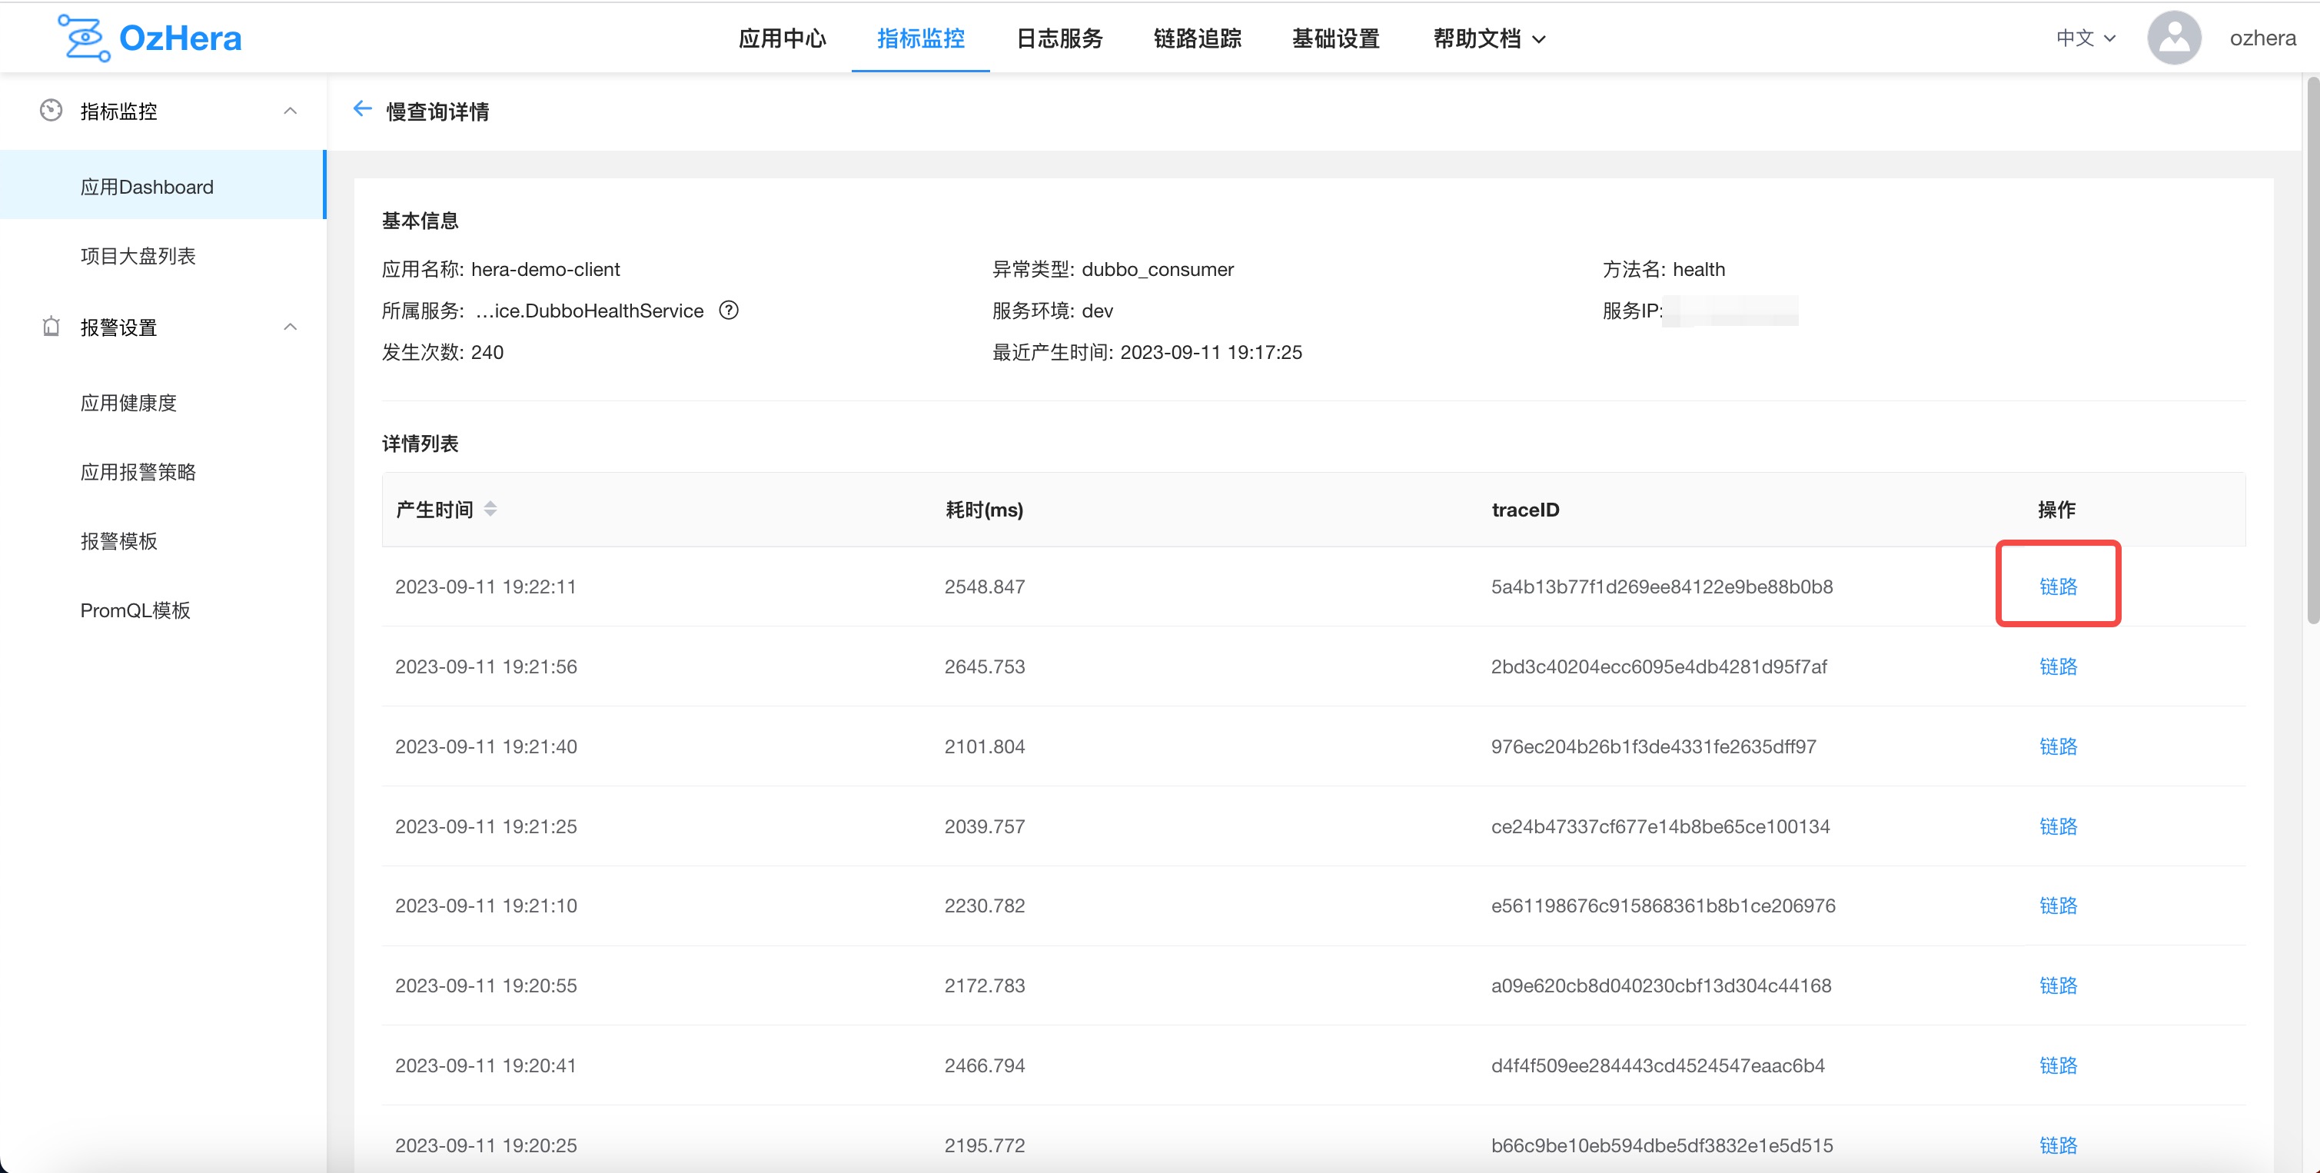Screen dimensions: 2320x1173
Task: Open 链路 link for trace 5a4b13b77f1d269ee84122e9be88b0b8
Action: [2058, 586]
